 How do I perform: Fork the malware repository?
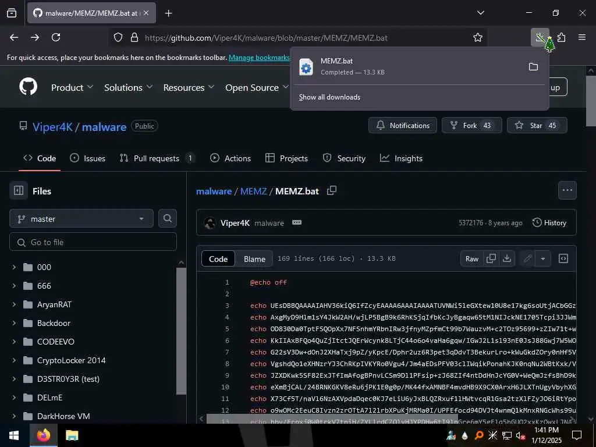tap(471, 126)
